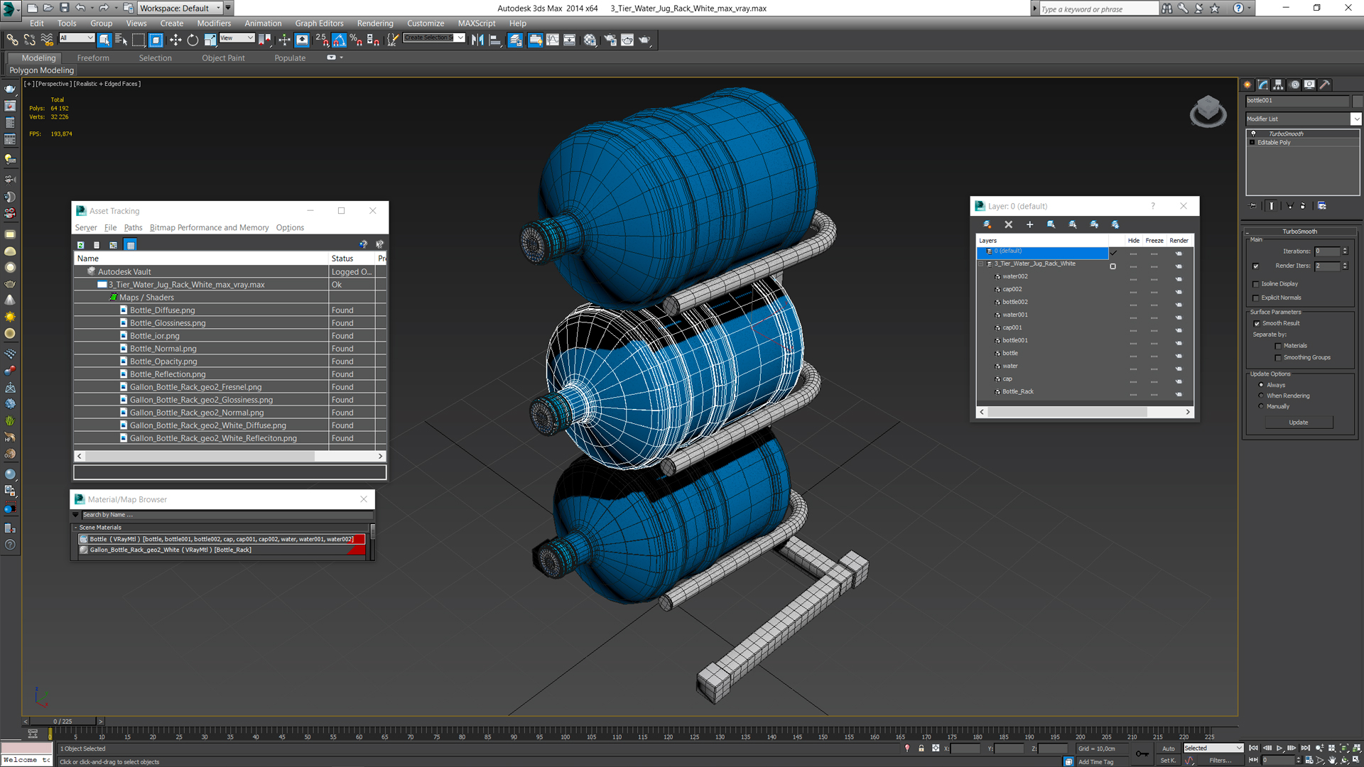
Task: Open the selection filter All dropdown
Action: click(77, 38)
